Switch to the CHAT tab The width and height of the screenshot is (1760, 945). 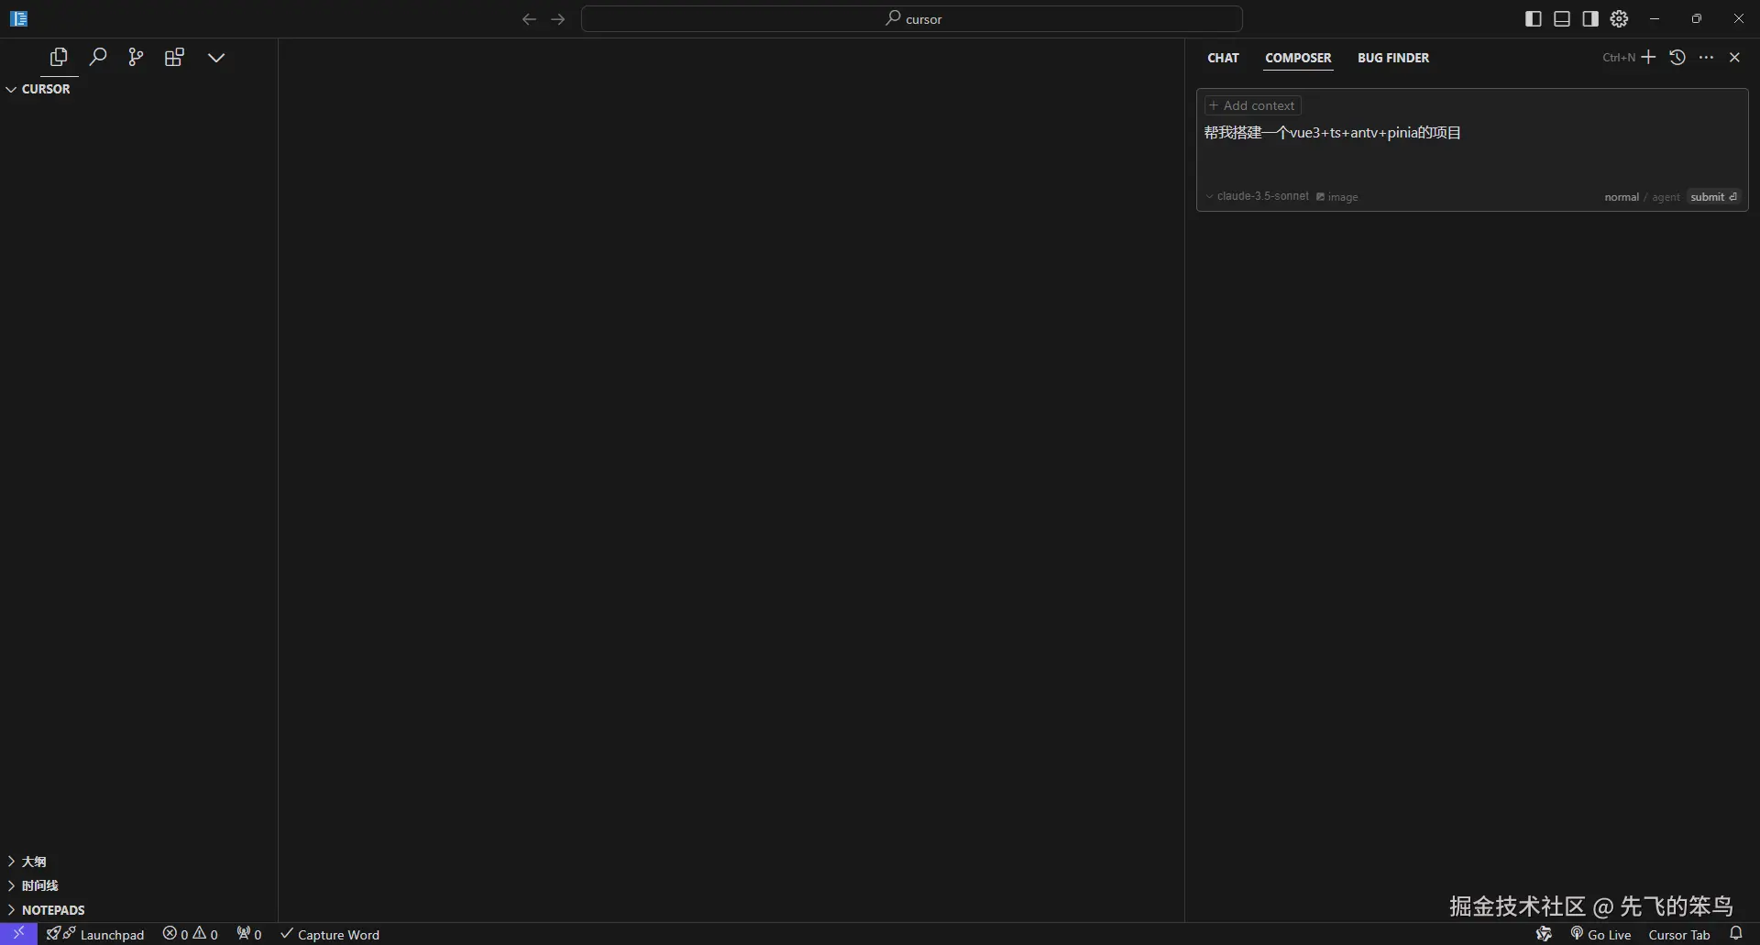pyautogui.click(x=1223, y=58)
